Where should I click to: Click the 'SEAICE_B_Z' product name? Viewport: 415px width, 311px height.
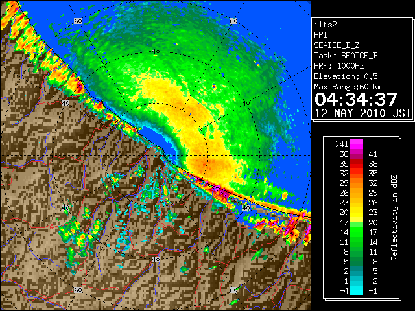pyautogui.click(x=337, y=45)
